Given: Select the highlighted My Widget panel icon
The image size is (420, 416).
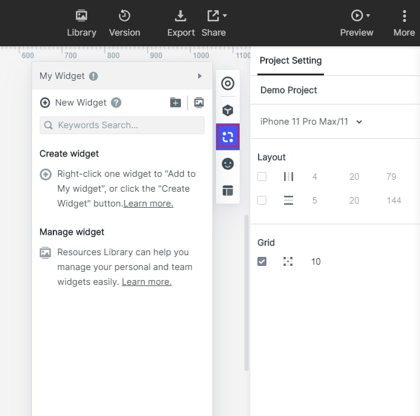Looking at the screenshot, I should pyautogui.click(x=228, y=136).
